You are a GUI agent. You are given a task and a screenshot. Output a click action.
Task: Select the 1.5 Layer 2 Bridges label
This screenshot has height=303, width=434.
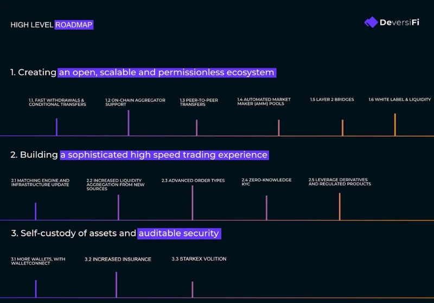point(332,100)
